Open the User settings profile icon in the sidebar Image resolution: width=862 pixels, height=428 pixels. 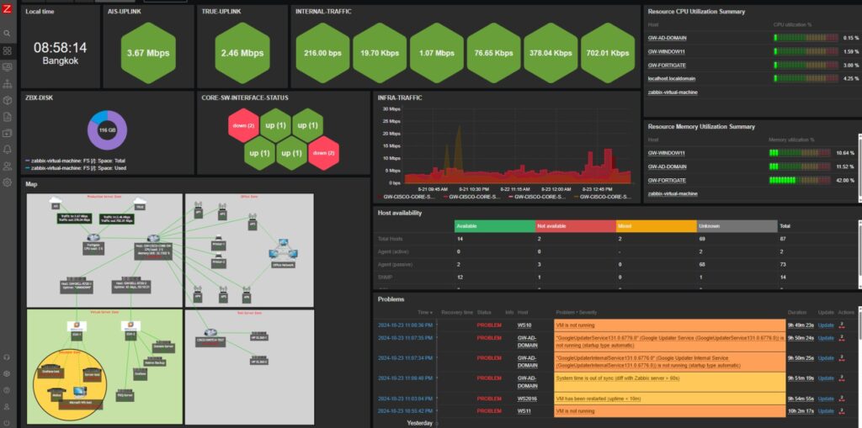click(x=7, y=407)
